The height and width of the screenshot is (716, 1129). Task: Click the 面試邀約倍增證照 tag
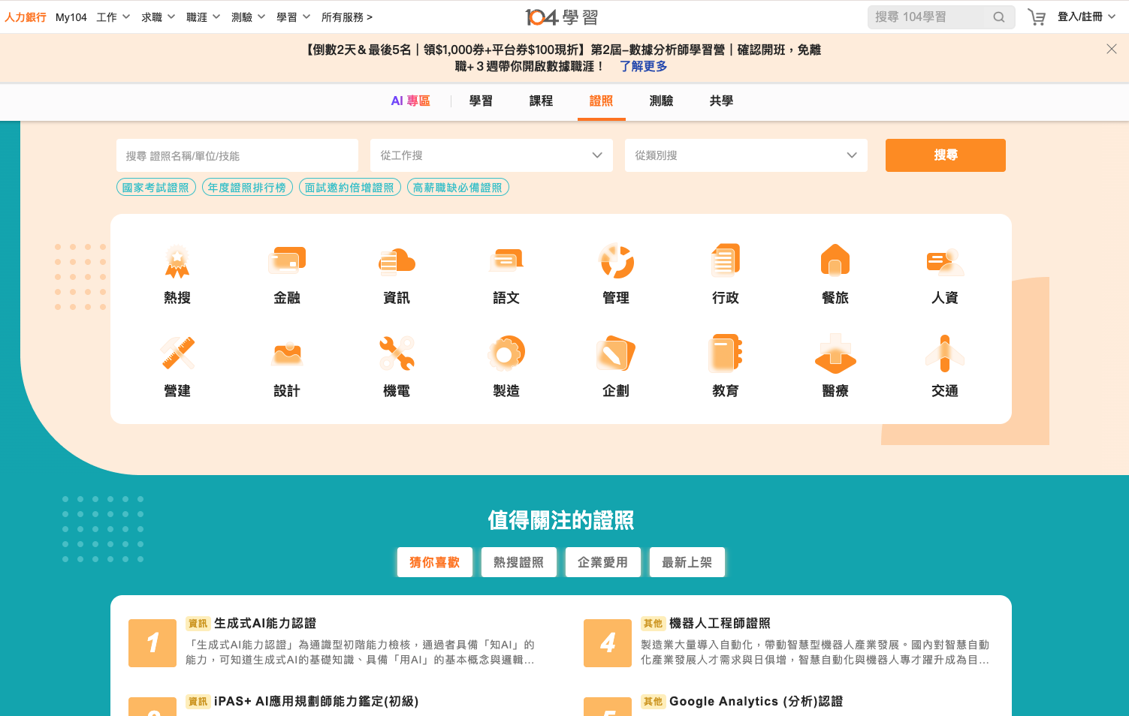point(349,188)
